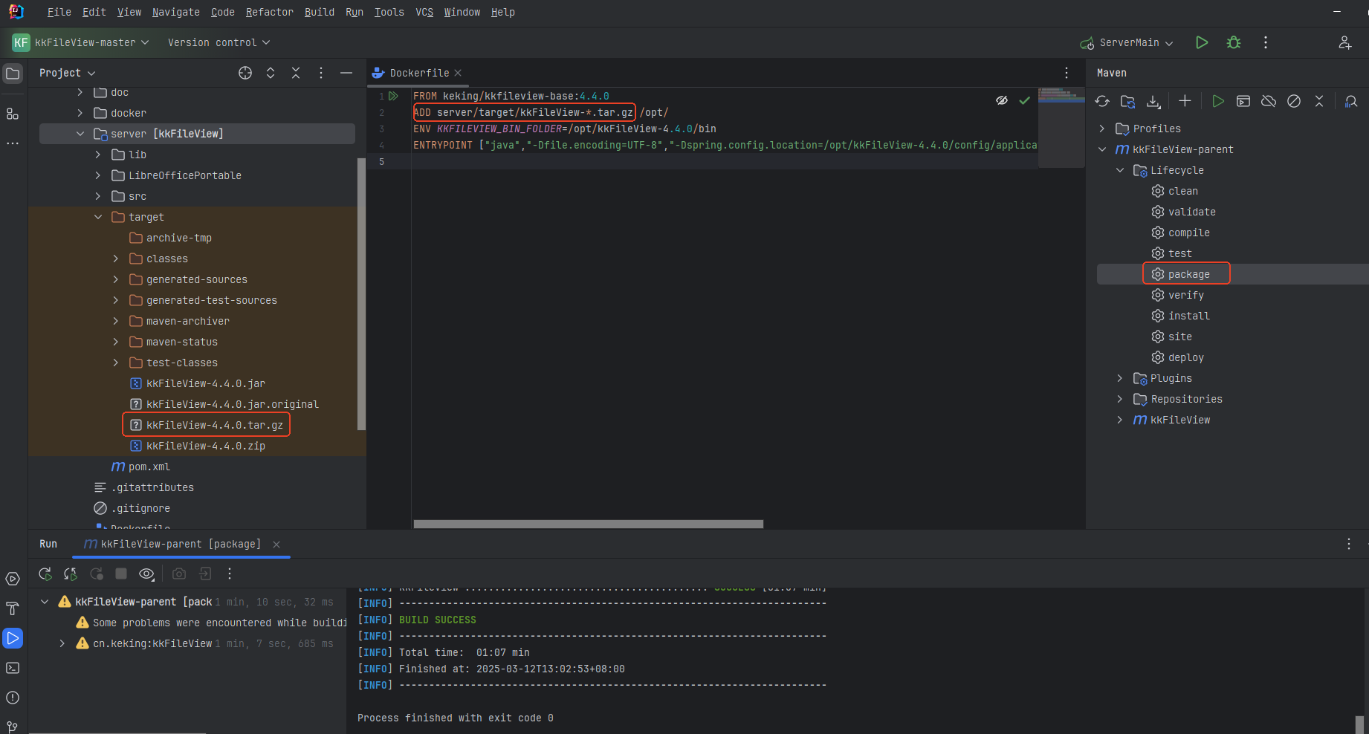Open the Problems tool window
Screen dimensions: 1369x734
click(13, 698)
